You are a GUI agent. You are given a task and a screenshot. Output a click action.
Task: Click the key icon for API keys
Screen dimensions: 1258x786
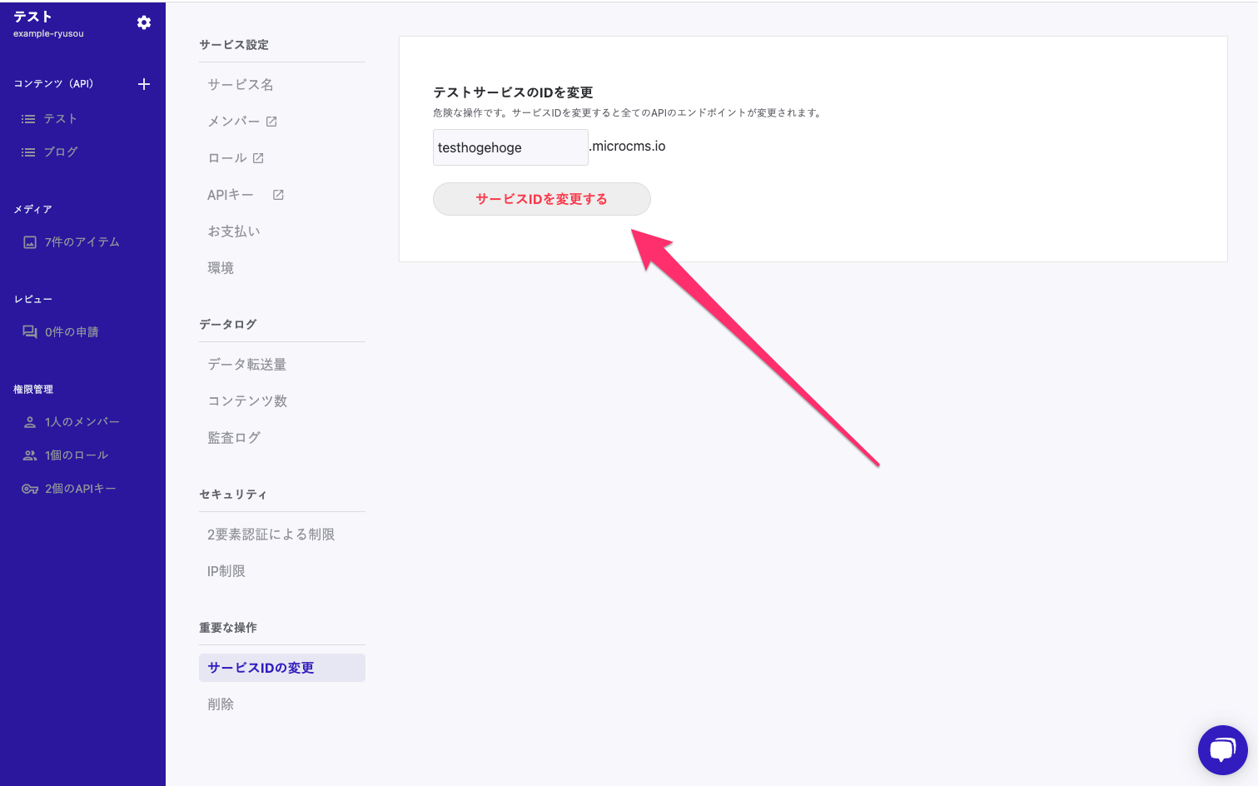(x=30, y=489)
